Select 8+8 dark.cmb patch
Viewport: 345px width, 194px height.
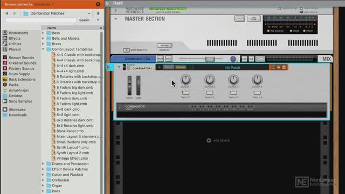(x=68, y=109)
